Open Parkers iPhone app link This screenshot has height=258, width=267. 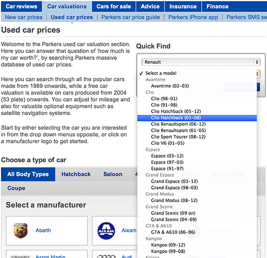[x=193, y=17]
